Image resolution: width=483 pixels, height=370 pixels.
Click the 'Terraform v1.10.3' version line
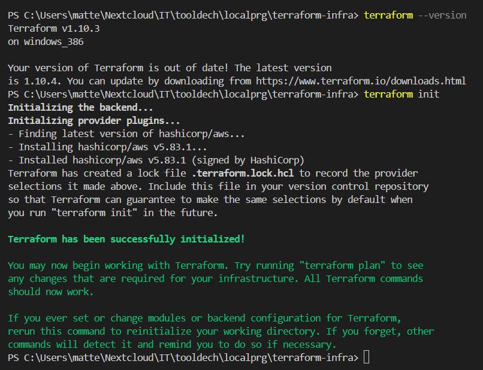click(x=54, y=28)
